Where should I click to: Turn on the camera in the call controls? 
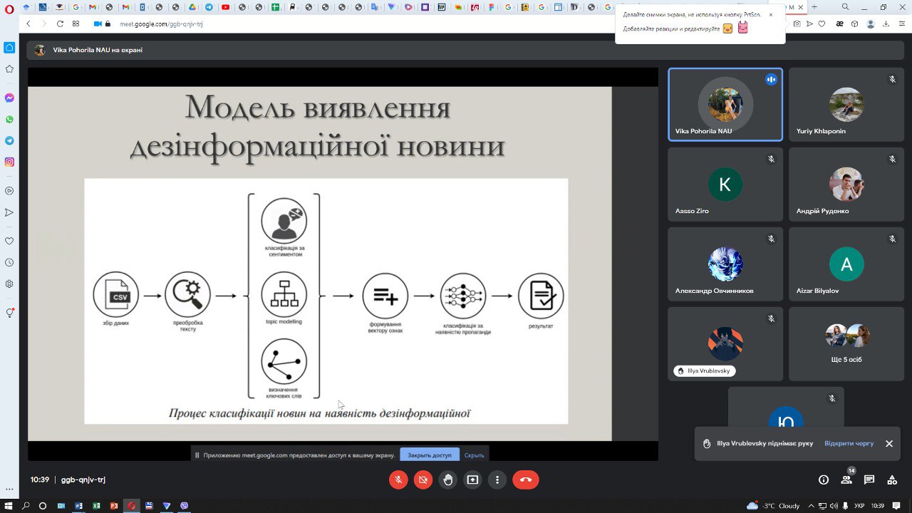pos(423,480)
